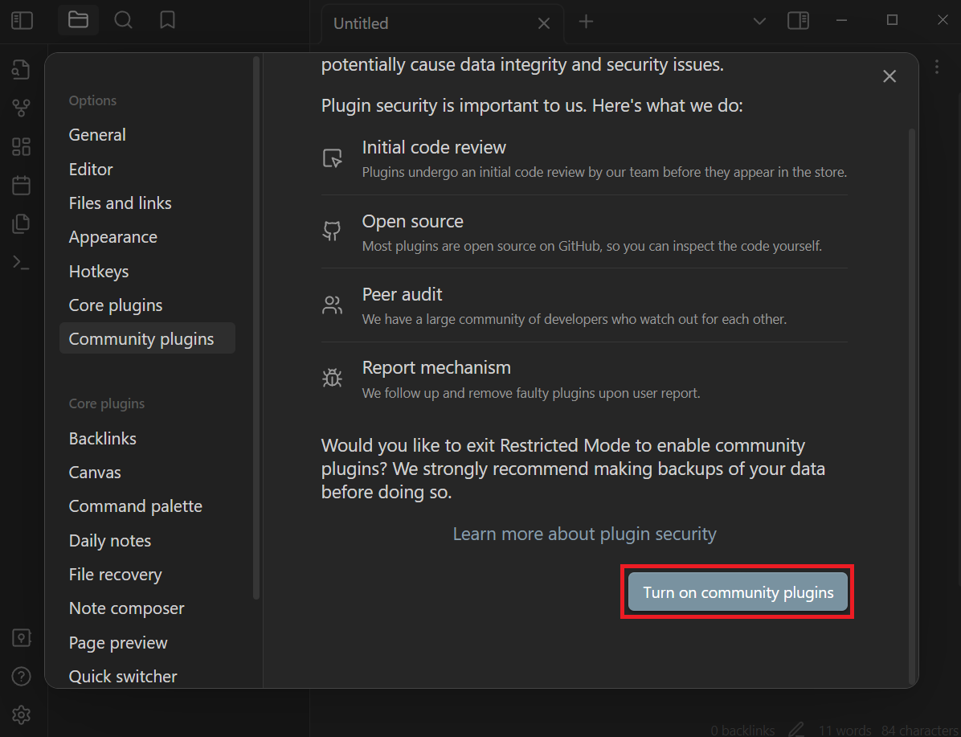
Task: Click the backlinks count in status bar
Action: pyautogui.click(x=742, y=731)
